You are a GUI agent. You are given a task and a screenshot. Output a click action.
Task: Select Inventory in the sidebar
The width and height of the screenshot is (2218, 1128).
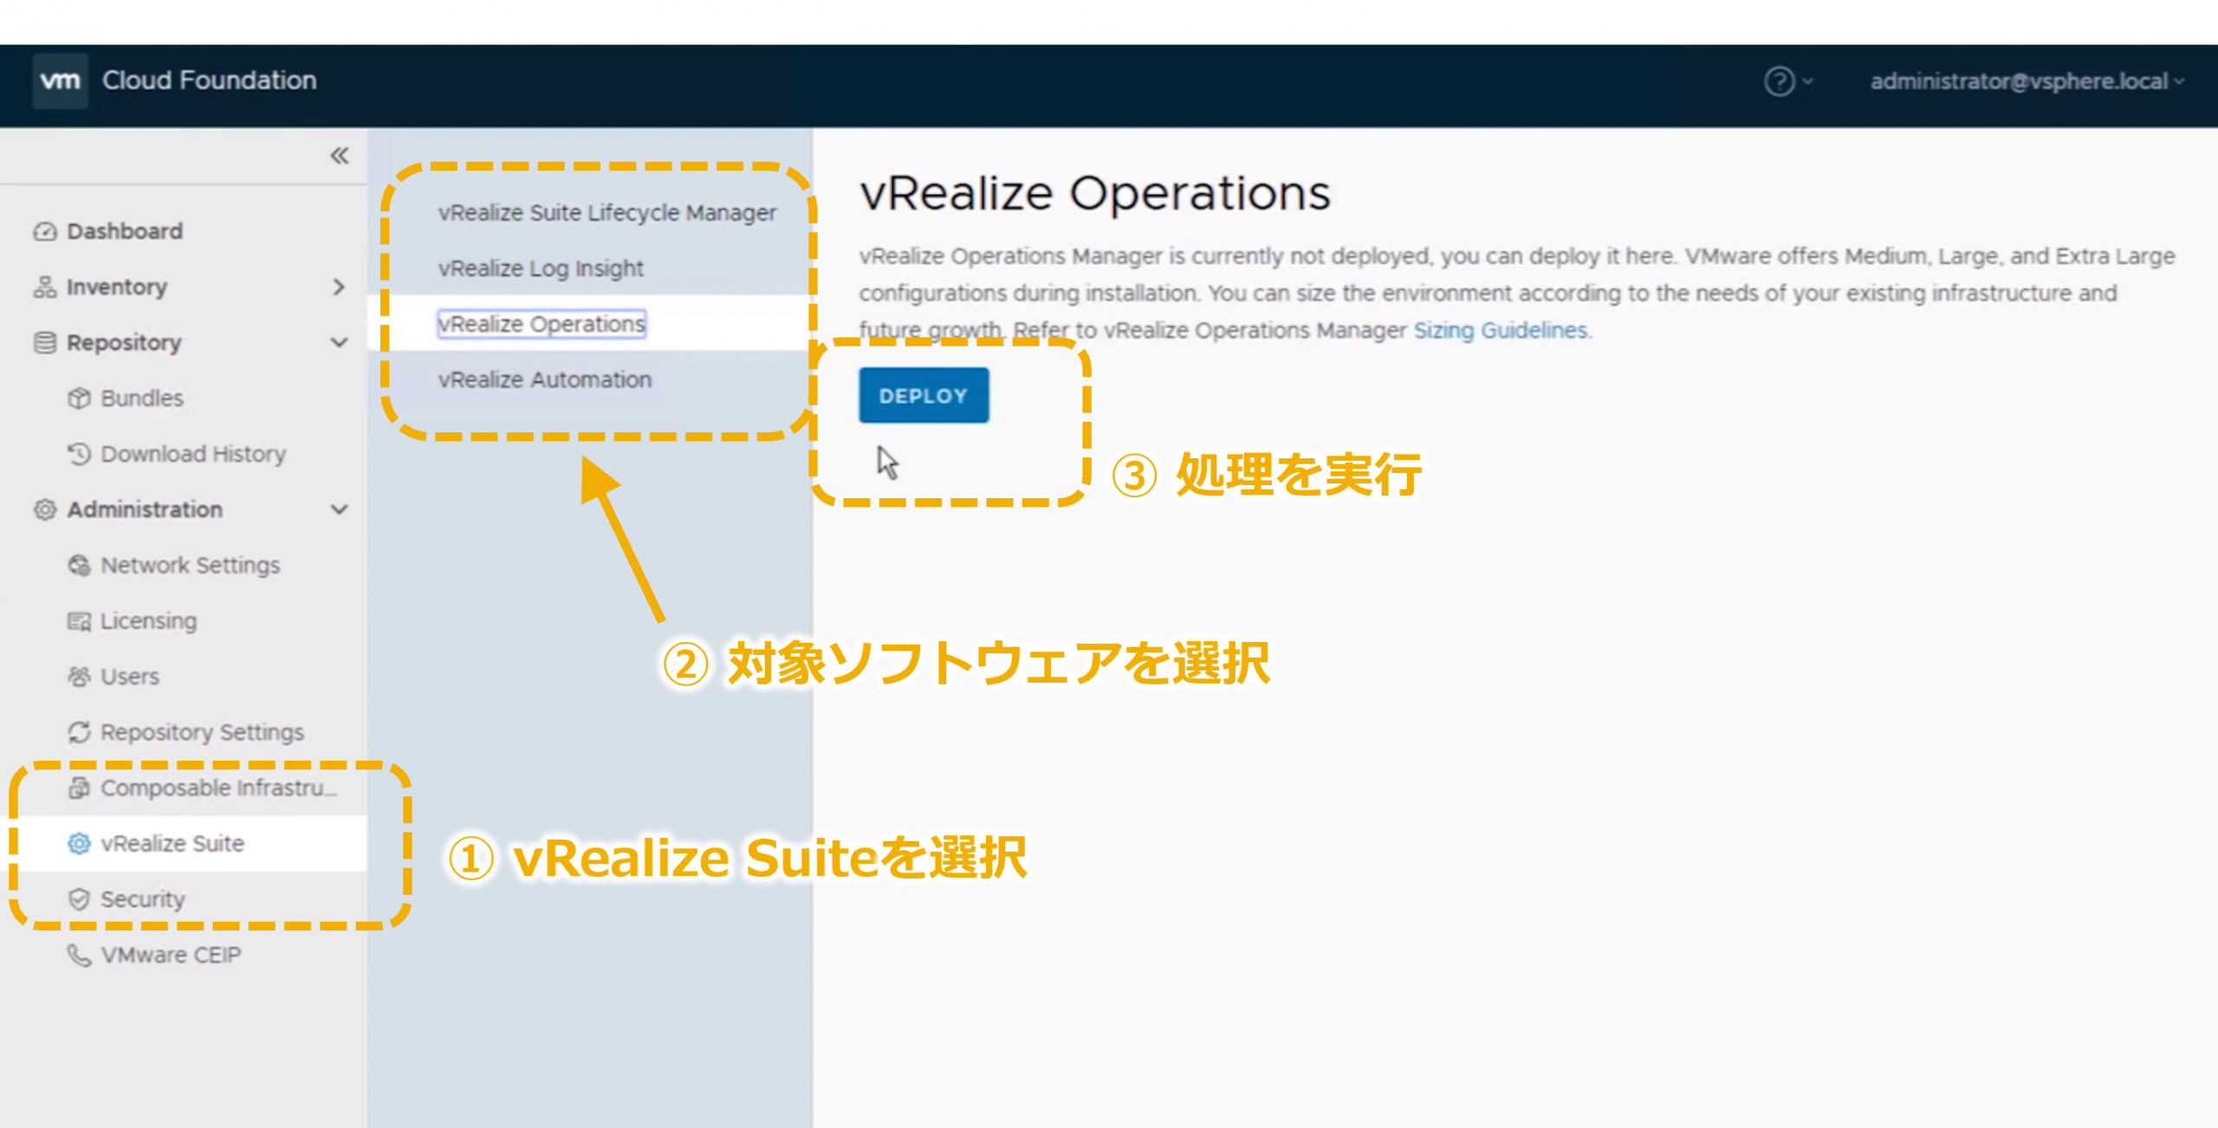tap(116, 287)
